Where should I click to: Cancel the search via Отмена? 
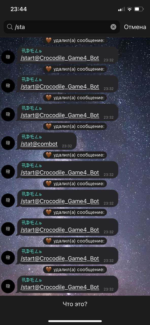tap(135, 27)
